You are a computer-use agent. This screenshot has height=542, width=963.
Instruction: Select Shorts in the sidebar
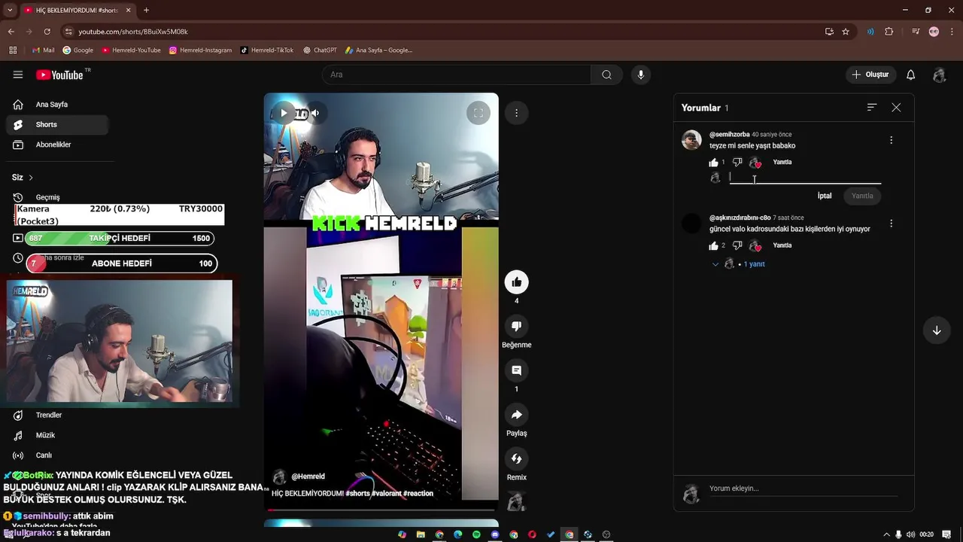[57, 124]
